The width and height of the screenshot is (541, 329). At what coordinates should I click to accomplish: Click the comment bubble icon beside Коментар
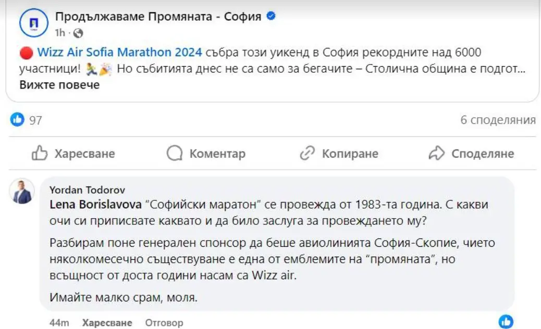click(175, 153)
